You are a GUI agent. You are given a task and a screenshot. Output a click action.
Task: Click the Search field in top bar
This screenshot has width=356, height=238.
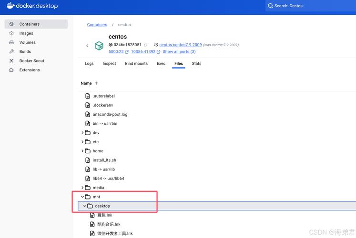(x=310, y=6)
